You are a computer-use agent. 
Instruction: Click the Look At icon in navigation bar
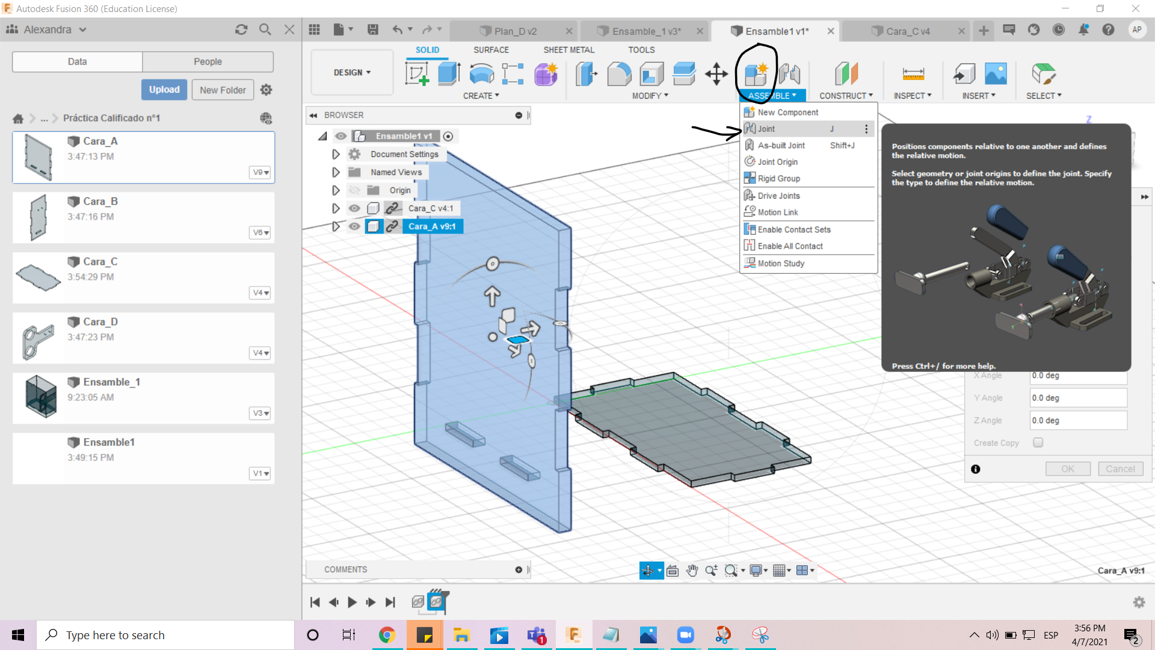(673, 571)
